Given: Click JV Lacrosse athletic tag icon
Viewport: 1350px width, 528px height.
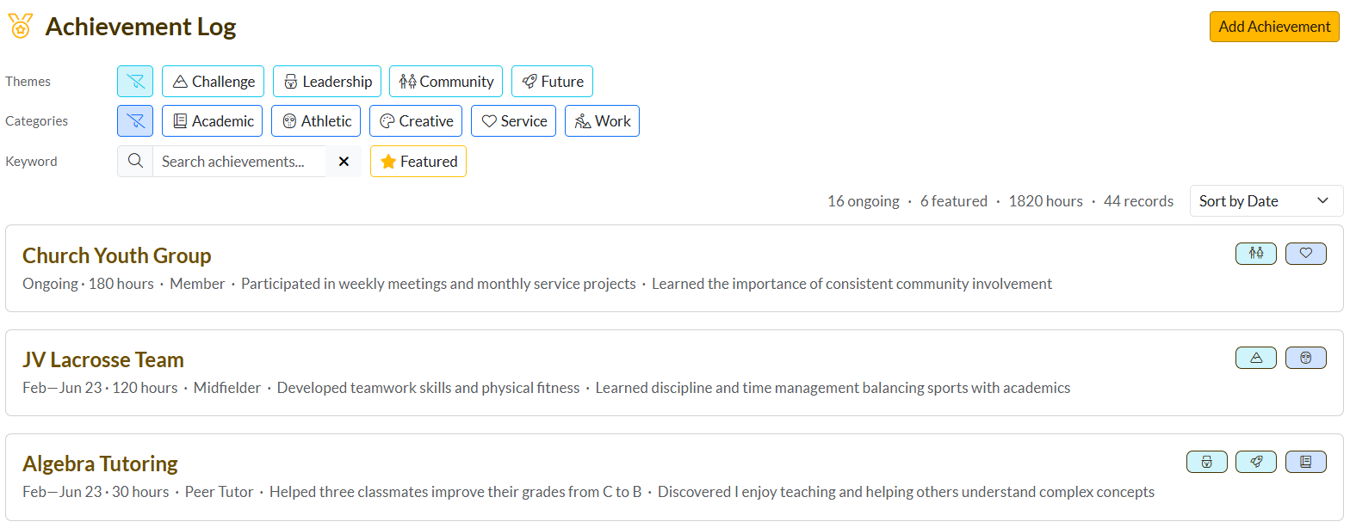Looking at the screenshot, I should (1306, 358).
